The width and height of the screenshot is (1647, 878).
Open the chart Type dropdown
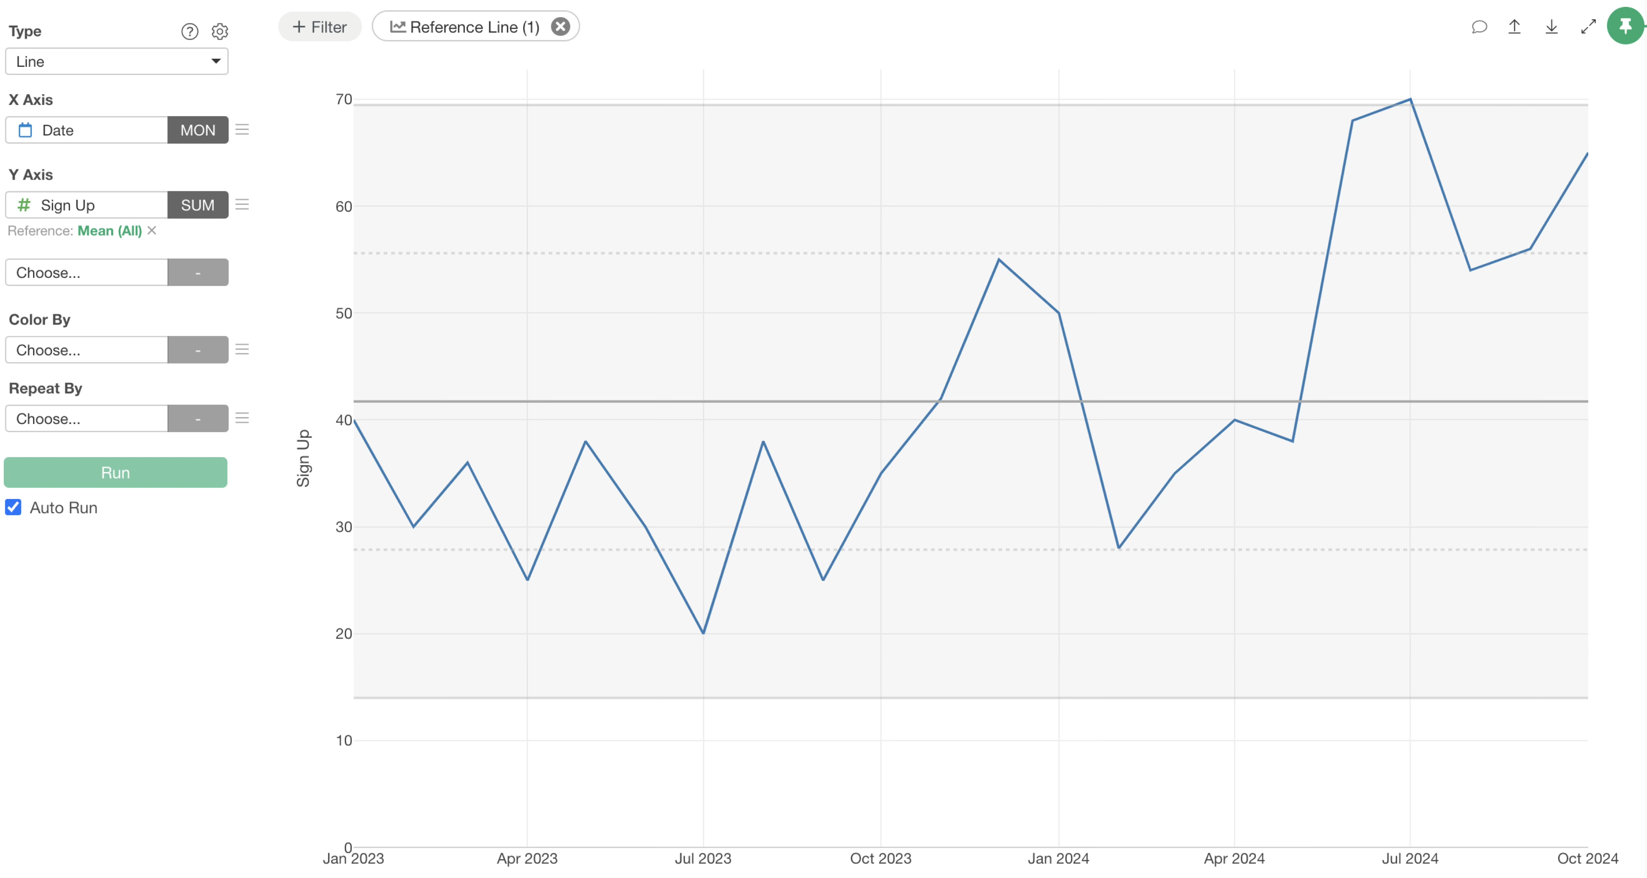pos(117,61)
